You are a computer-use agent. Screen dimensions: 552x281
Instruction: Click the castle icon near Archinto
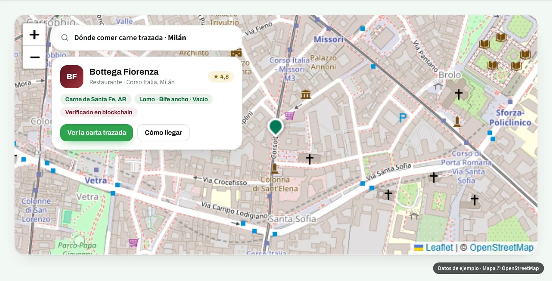coord(236,53)
